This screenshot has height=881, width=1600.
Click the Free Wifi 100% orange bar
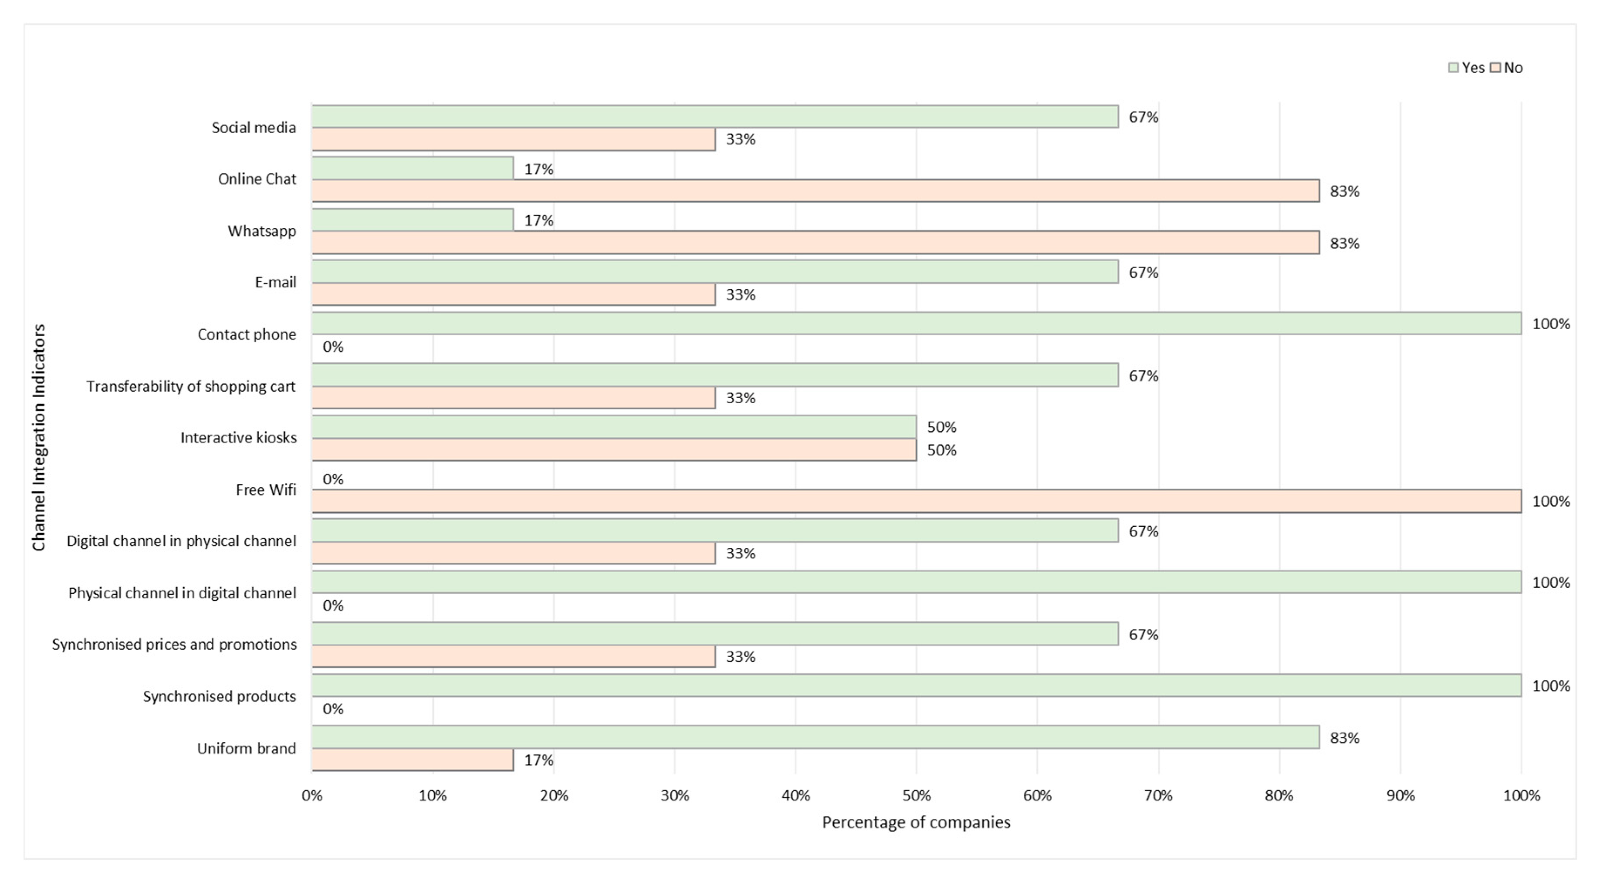(x=916, y=501)
